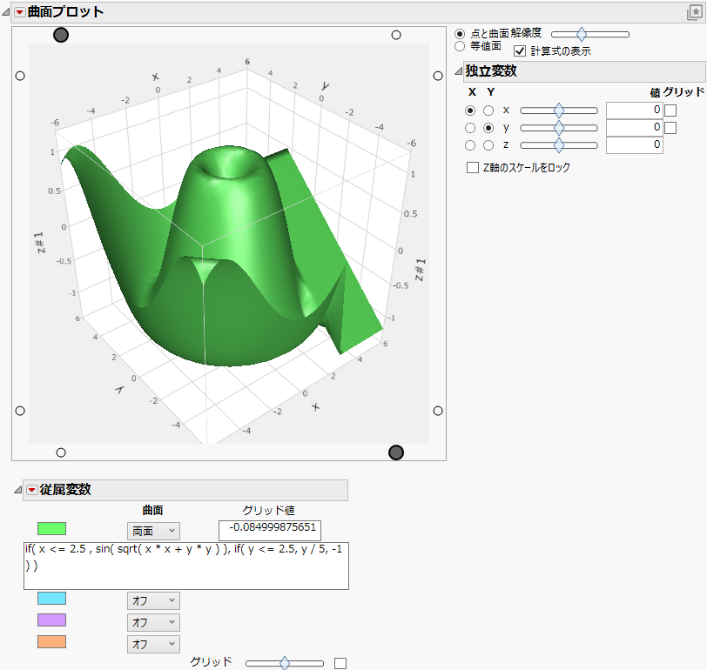The width and height of the screenshot is (707, 670).
Task: Open the 両面 surface style dropdown
Action: point(153,531)
